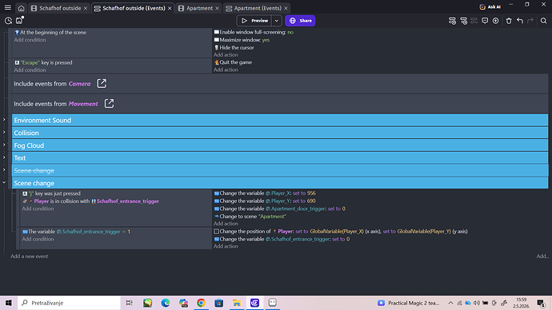Image resolution: width=552 pixels, height=310 pixels.
Task: Undo the last change
Action: tap(520, 21)
